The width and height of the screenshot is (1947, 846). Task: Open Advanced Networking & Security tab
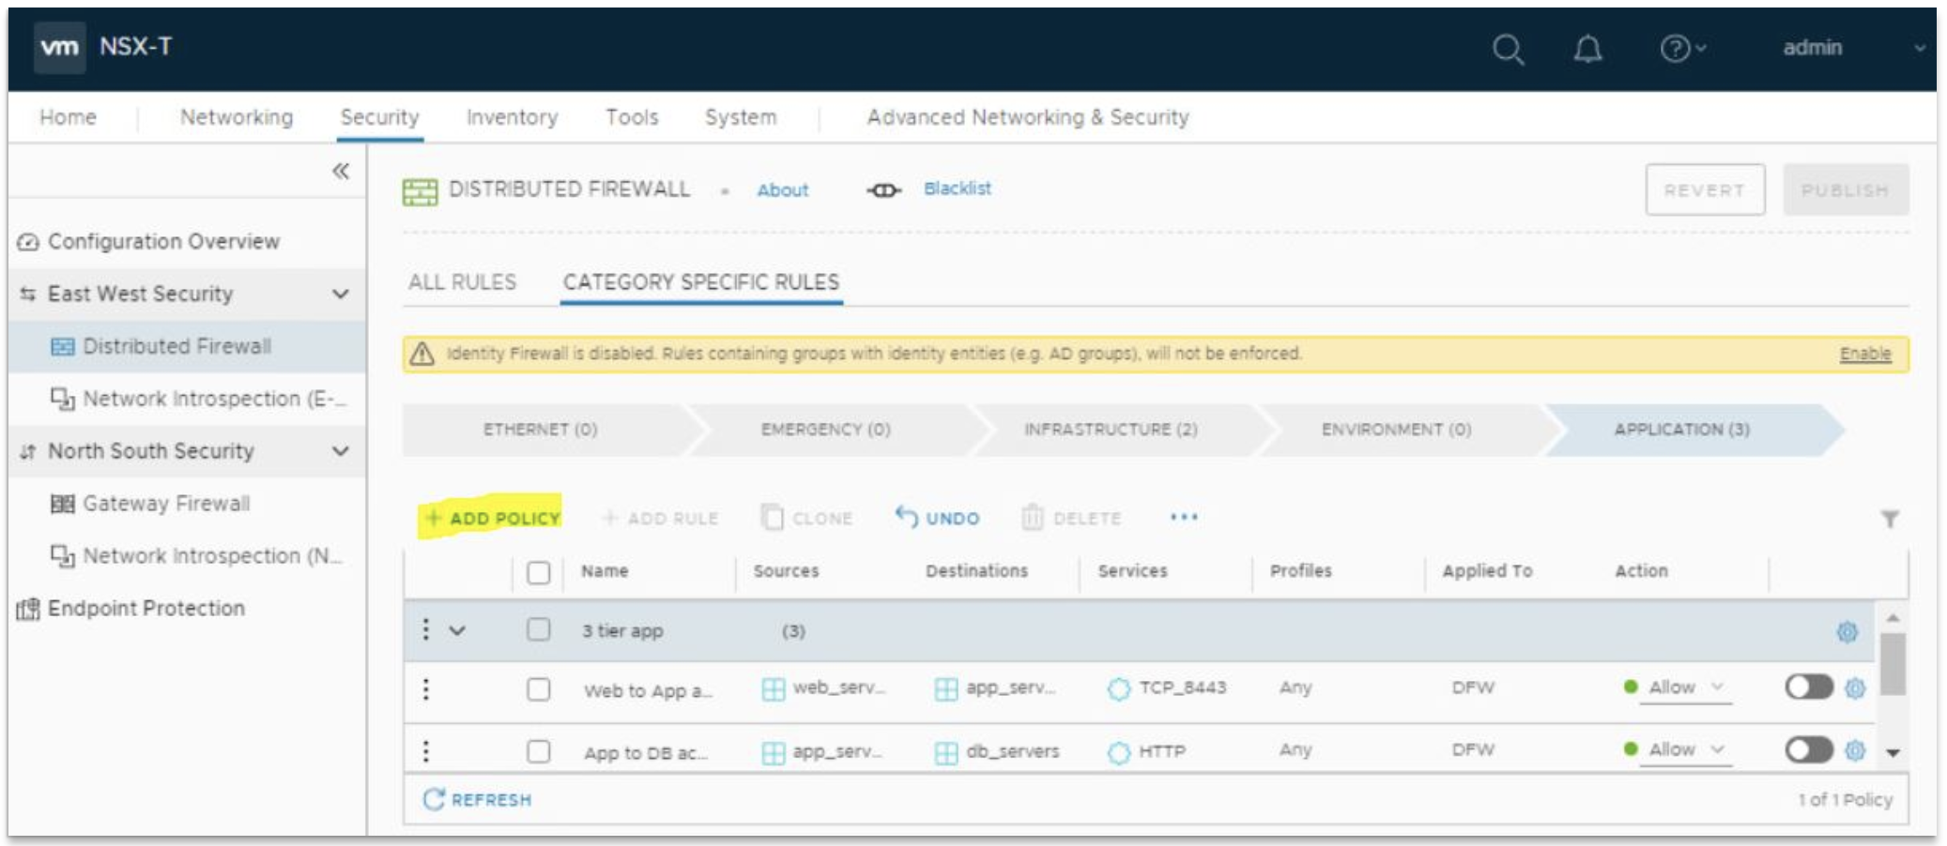(x=1028, y=117)
